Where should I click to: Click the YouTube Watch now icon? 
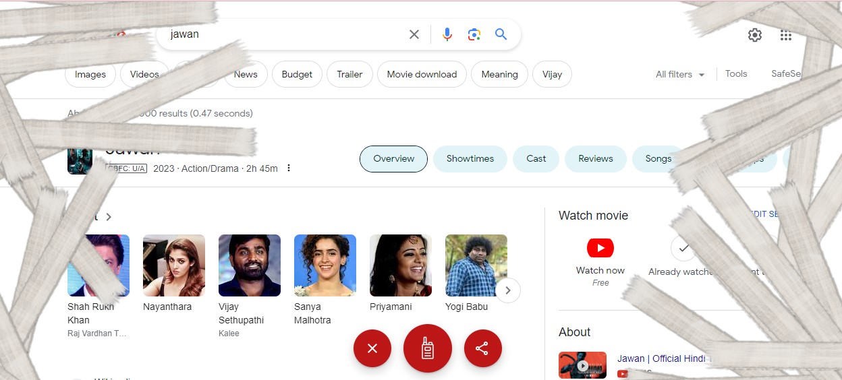click(600, 248)
